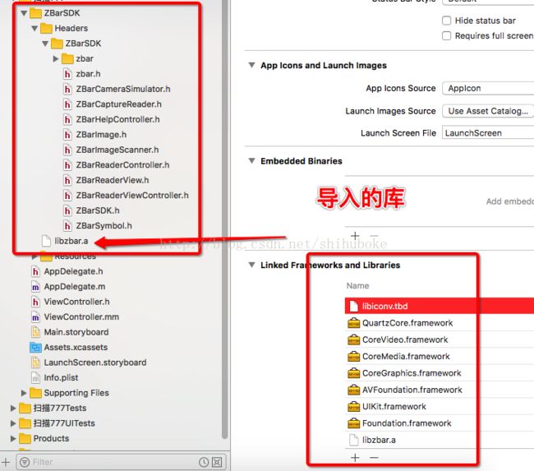The width and height of the screenshot is (534, 471).
Task: Toggle recent files filter clock icon
Action: pos(204,462)
